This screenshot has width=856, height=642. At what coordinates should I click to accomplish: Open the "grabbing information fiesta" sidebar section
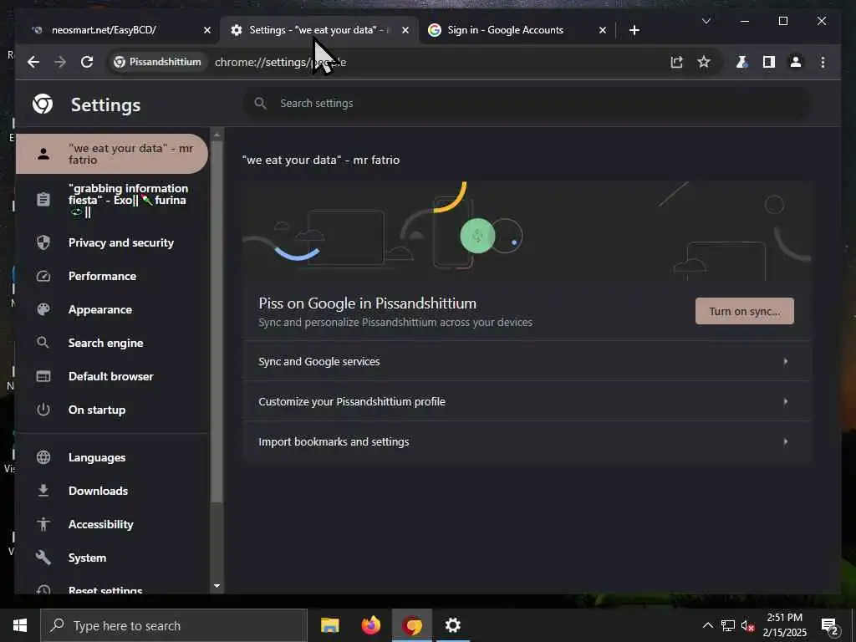coord(112,201)
